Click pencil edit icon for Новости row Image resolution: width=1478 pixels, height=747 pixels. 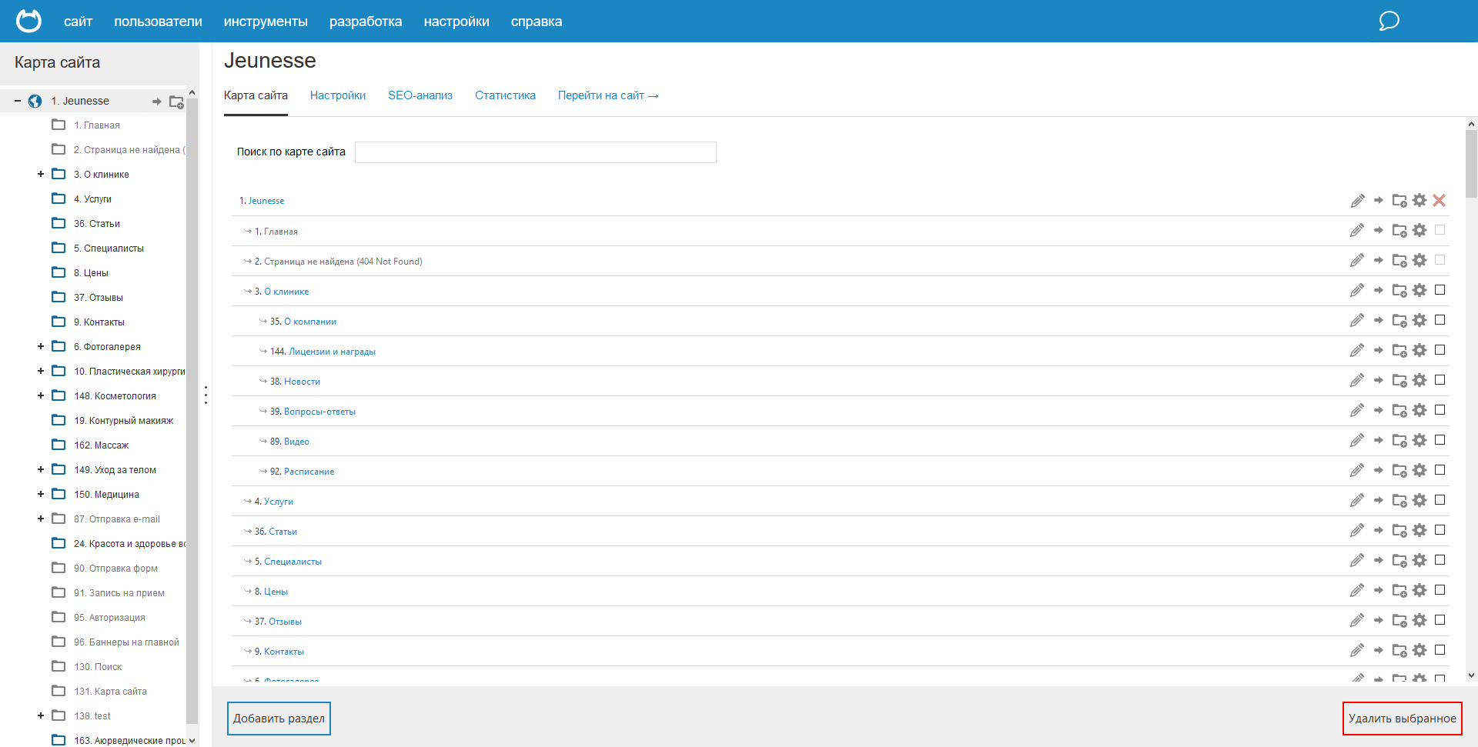[x=1357, y=381]
